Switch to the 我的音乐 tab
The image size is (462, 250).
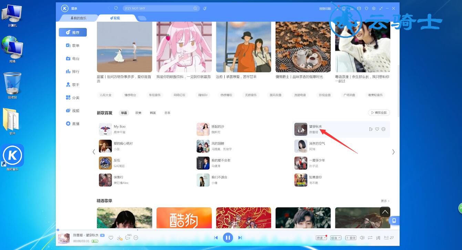(x=79, y=18)
